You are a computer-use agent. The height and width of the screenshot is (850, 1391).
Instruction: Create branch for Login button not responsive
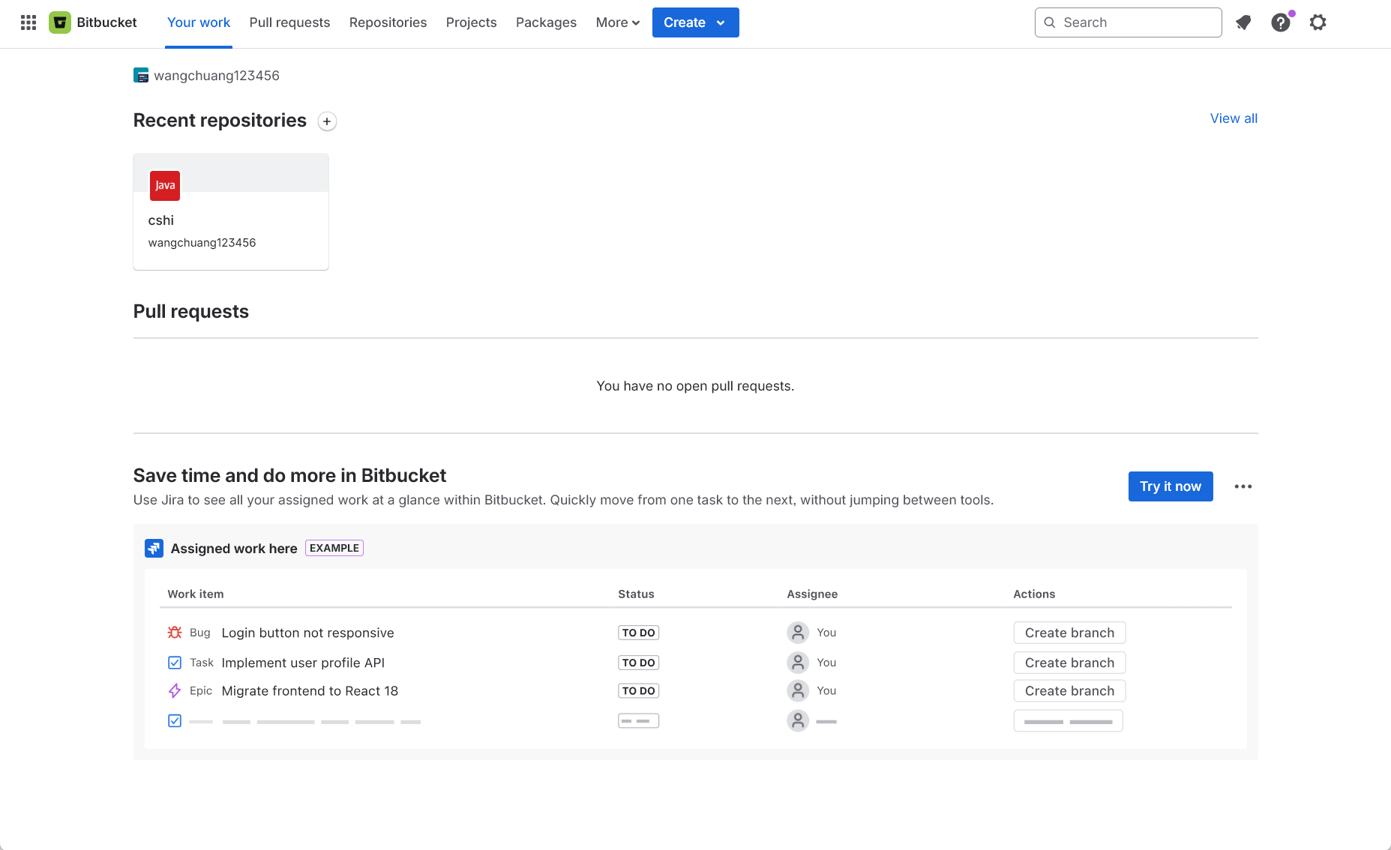point(1069,633)
